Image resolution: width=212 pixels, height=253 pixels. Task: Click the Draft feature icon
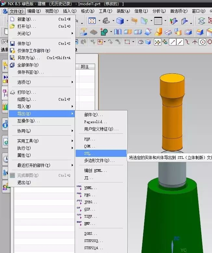coord(148,32)
